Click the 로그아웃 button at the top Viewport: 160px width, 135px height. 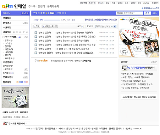point(92,3)
